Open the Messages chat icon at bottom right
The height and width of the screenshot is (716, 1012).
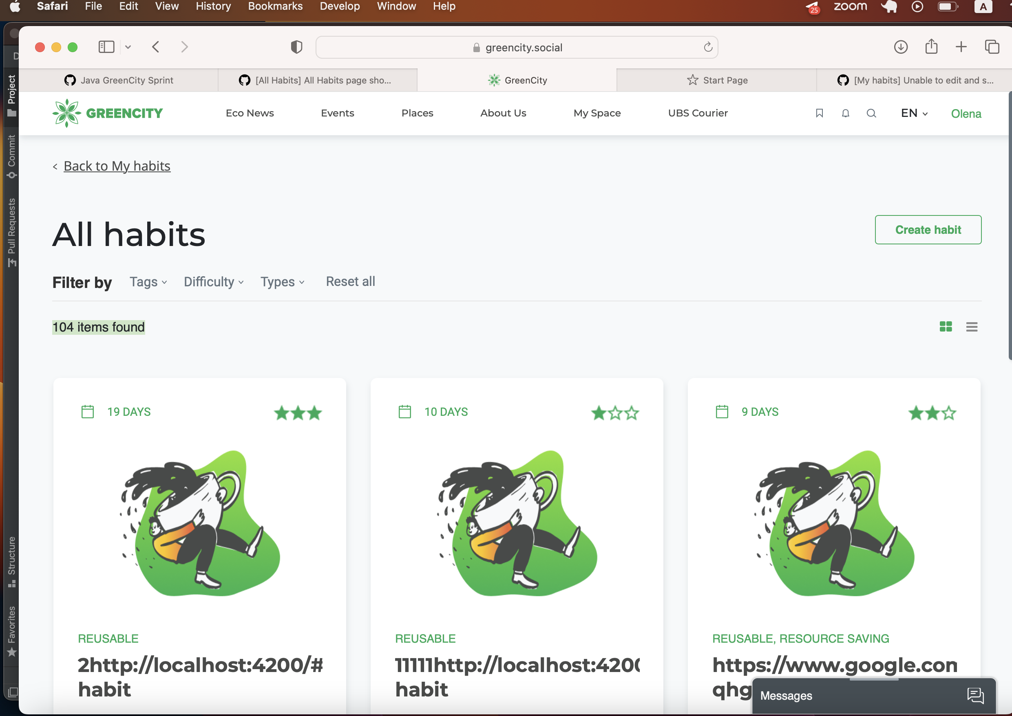click(976, 696)
